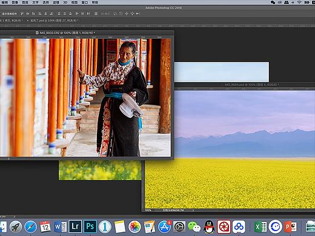315x236 pixels.
Task: Open the 文字 menu
Action: coord(35,2)
